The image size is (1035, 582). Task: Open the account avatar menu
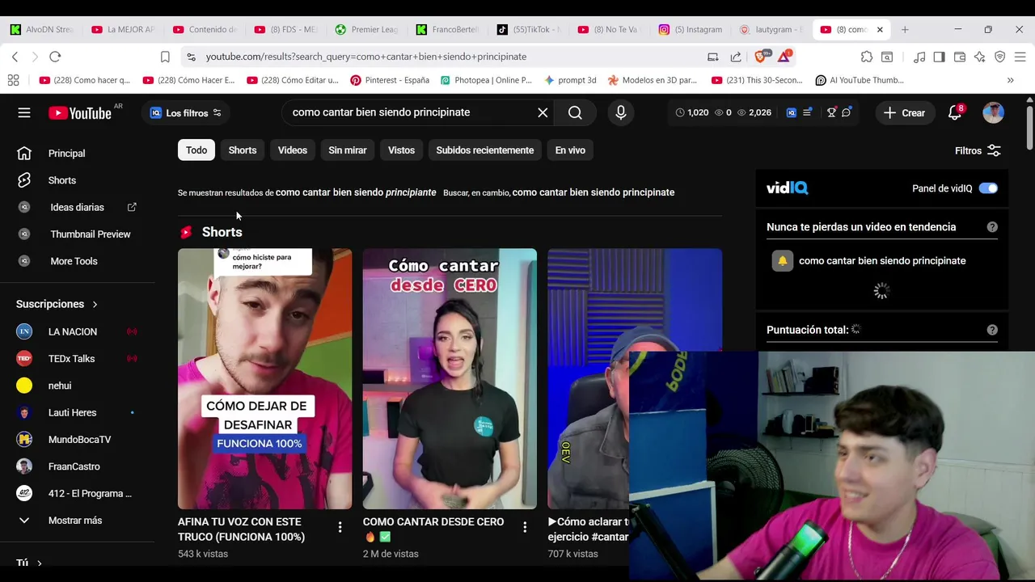coord(993,112)
